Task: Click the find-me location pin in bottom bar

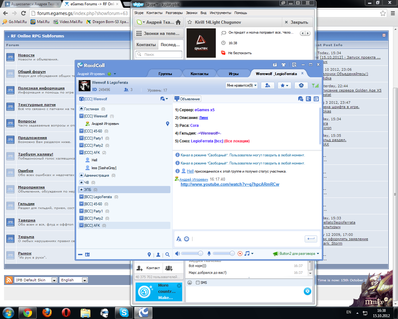Action: (x=149, y=255)
